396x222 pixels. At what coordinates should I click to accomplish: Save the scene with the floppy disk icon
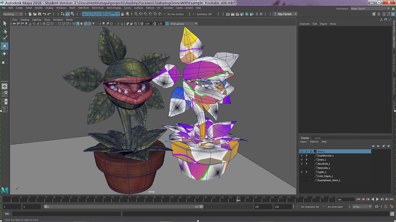(x=39, y=14)
